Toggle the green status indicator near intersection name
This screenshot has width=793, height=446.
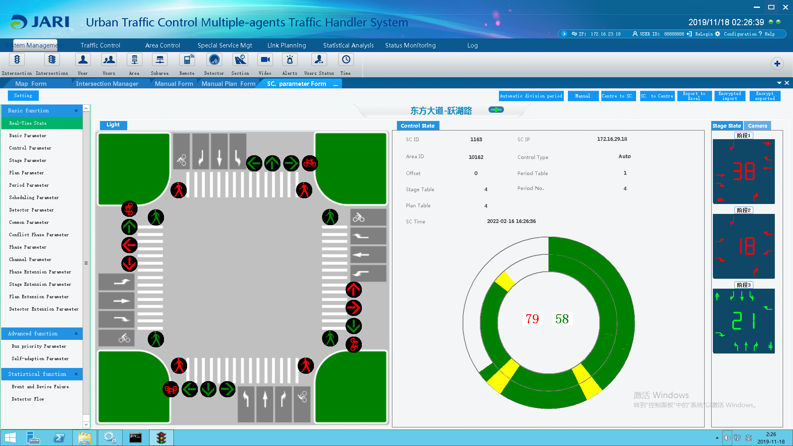click(x=496, y=110)
